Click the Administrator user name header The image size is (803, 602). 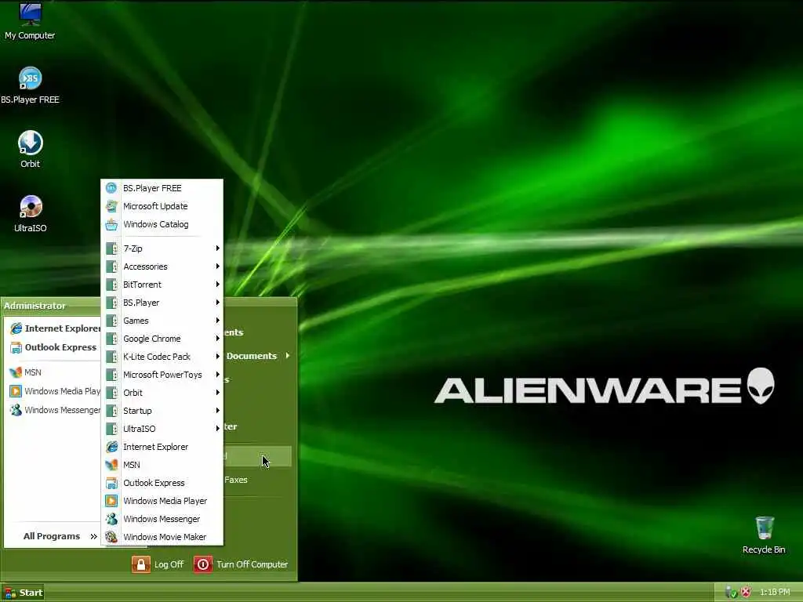(35, 306)
